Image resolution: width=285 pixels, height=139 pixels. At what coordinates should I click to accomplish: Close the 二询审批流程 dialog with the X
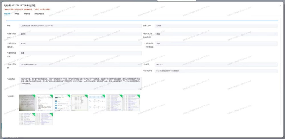(x=280, y=6)
